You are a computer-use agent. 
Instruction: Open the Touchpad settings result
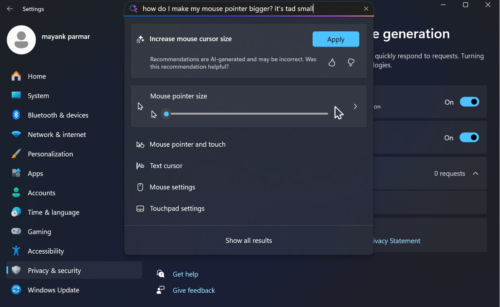249,209
